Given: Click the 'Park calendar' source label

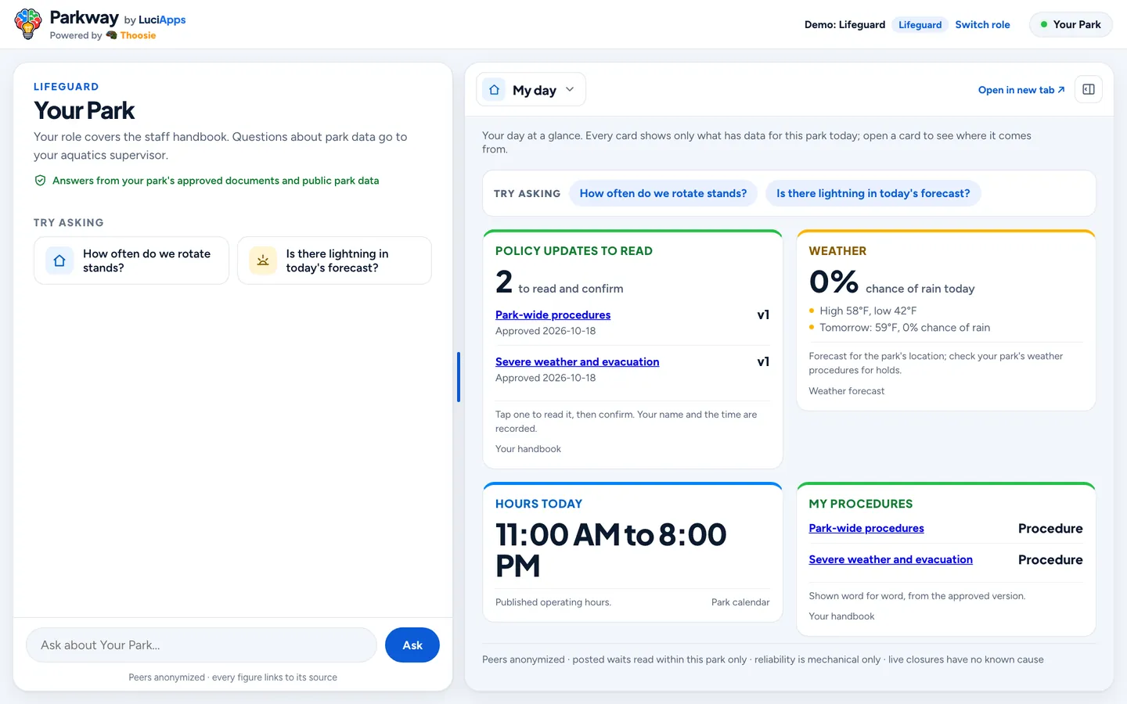Looking at the screenshot, I should [x=740, y=602].
